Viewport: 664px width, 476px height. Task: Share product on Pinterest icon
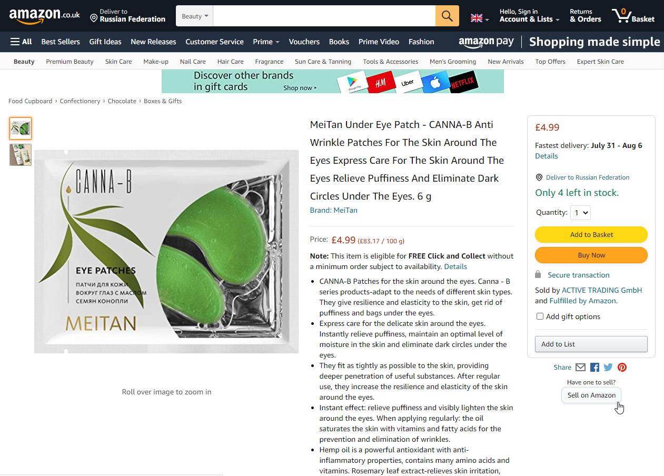pos(622,368)
